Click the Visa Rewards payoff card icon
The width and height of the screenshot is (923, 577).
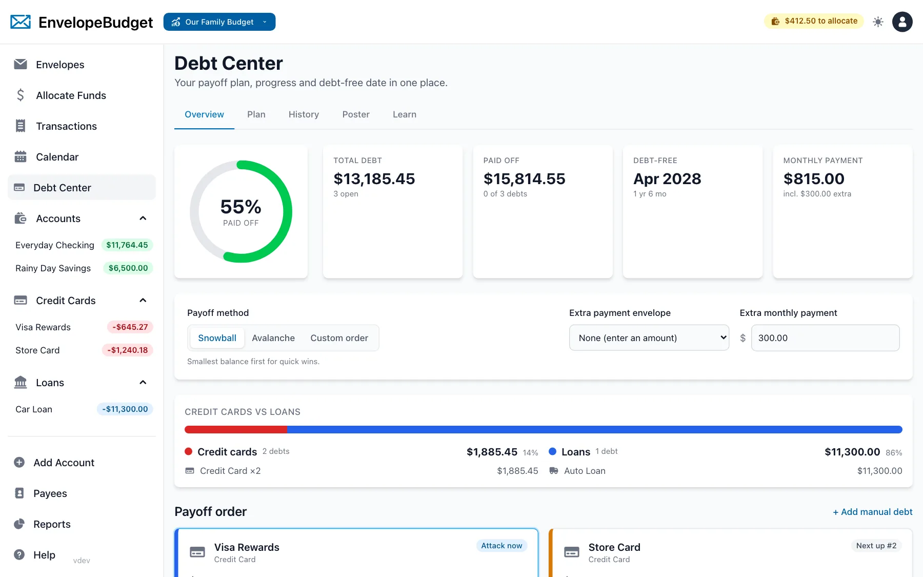pos(197,552)
